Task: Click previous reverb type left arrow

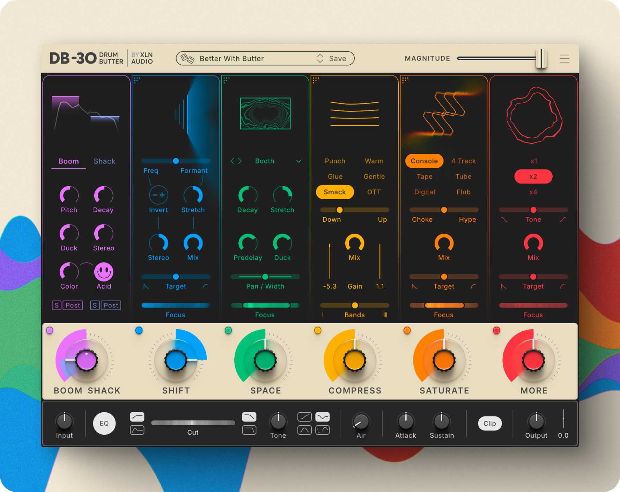Action: coord(232,161)
